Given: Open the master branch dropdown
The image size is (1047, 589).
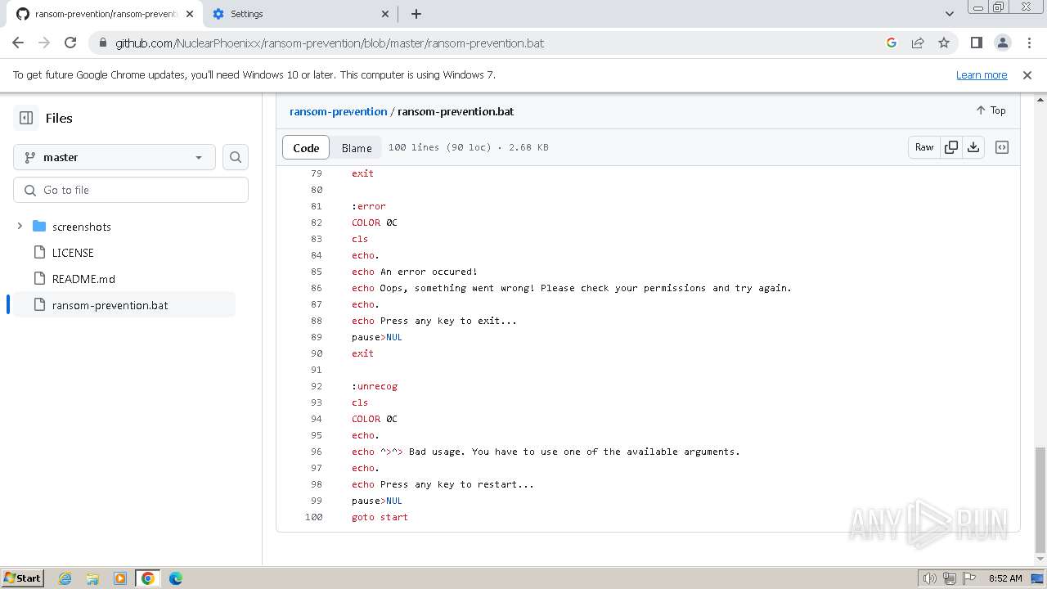Looking at the screenshot, I should click(115, 157).
